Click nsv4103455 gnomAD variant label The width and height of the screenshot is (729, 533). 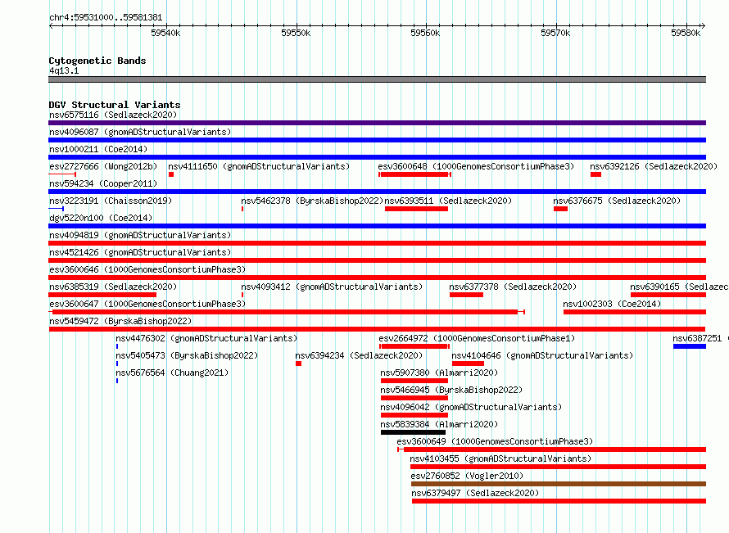(500, 458)
